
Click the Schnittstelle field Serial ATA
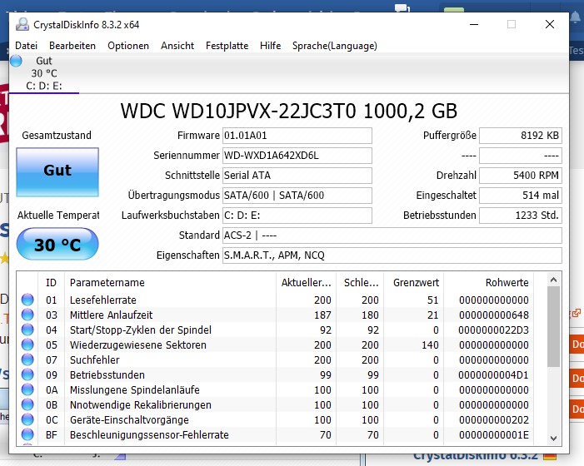point(297,176)
